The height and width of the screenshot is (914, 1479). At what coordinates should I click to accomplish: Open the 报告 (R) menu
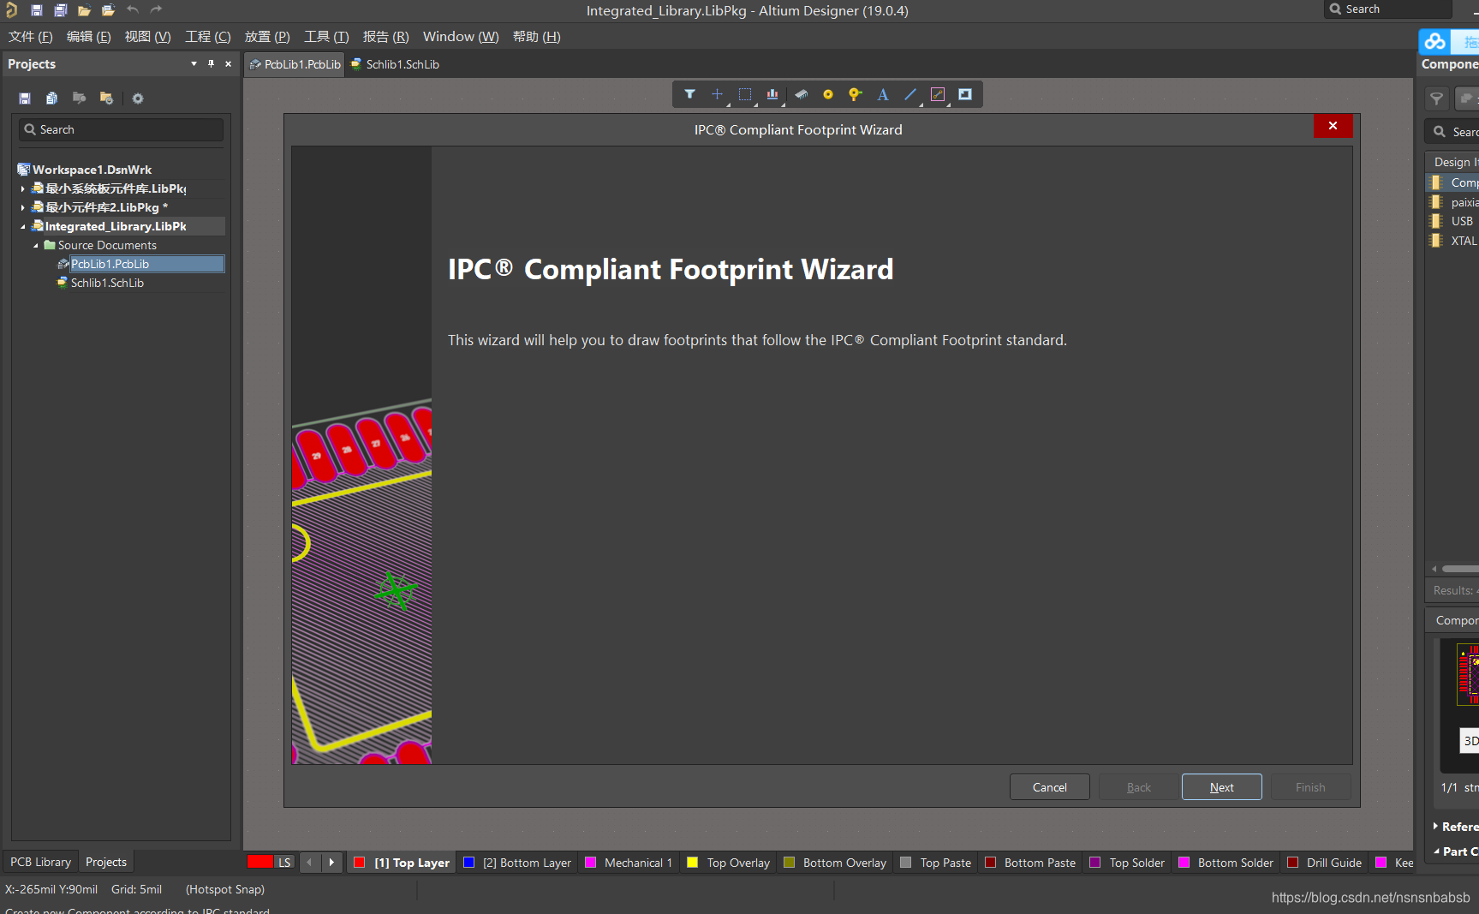click(x=386, y=37)
